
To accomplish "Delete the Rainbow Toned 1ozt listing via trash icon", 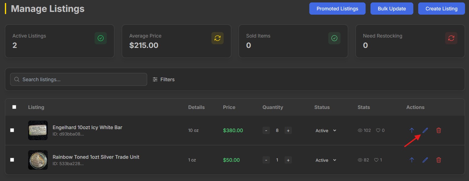I will (x=439, y=160).
